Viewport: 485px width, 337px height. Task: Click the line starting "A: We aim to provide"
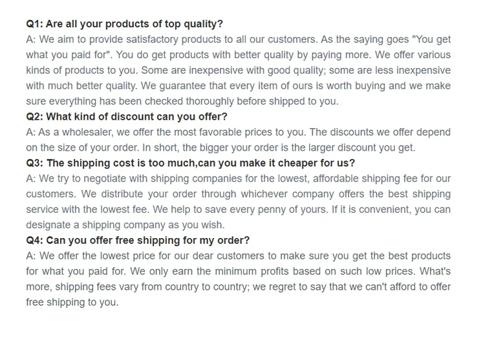238,39
